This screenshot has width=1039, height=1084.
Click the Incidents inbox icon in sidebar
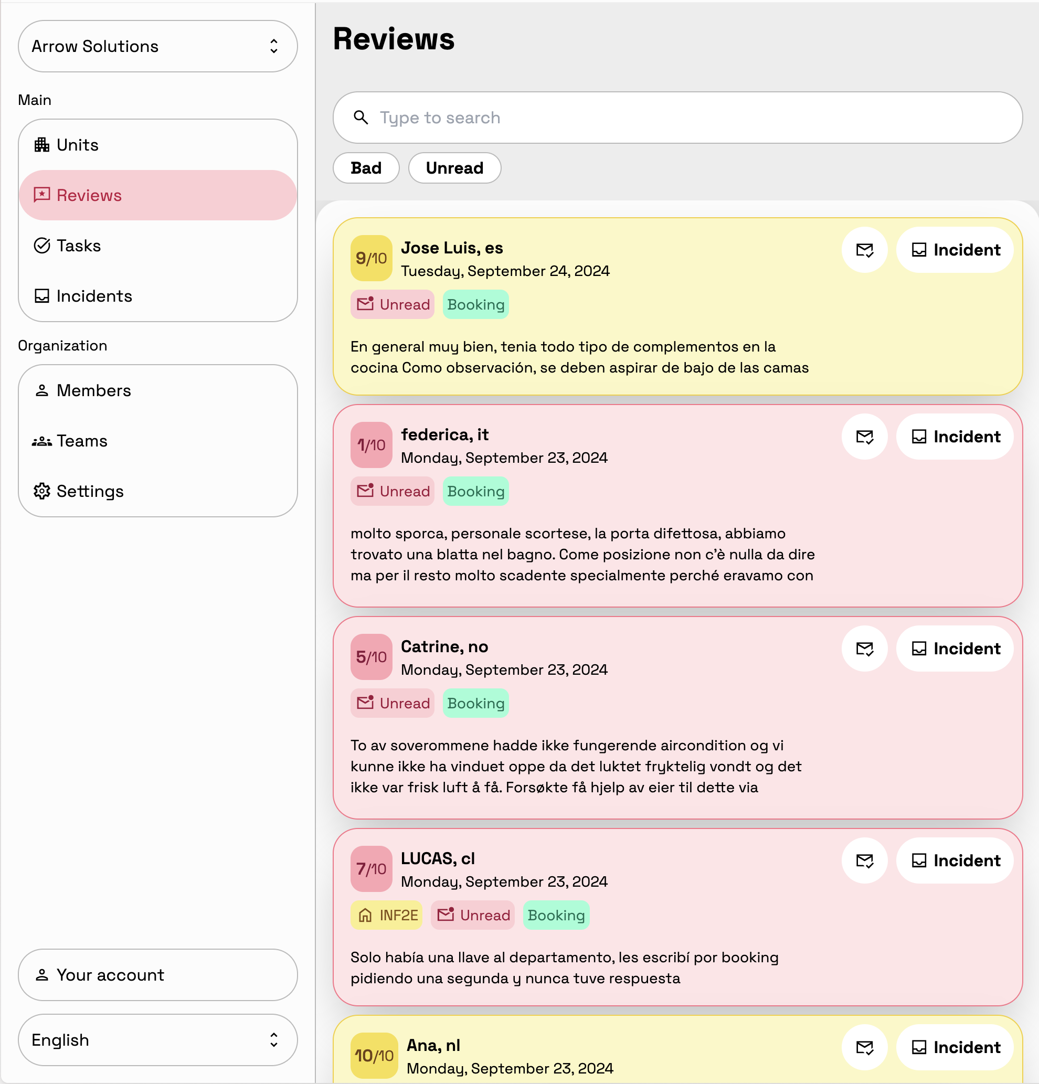[x=42, y=296]
